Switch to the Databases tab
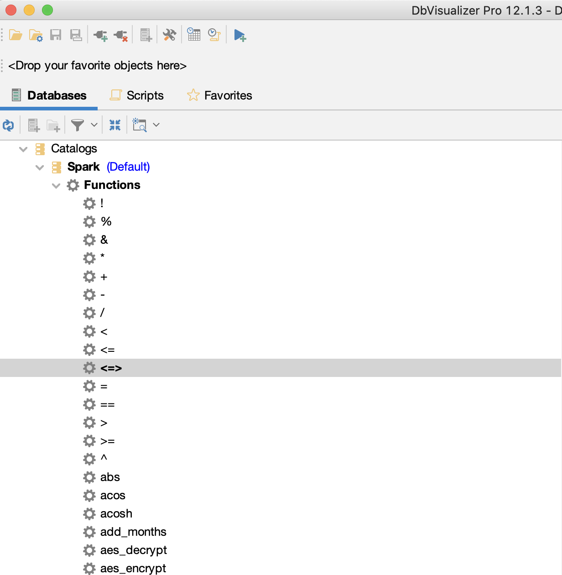Screen dimensions: 562x575 pos(49,95)
